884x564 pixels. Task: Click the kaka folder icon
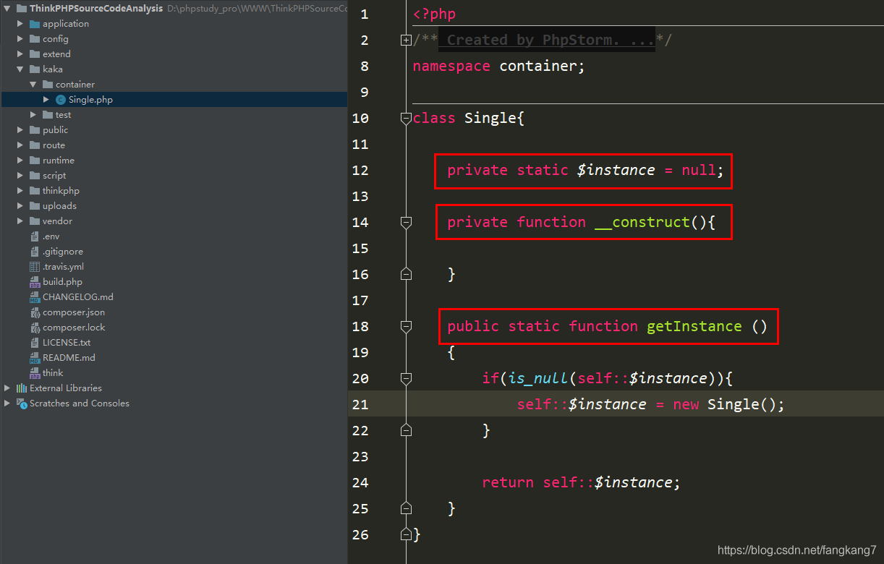click(35, 69)
